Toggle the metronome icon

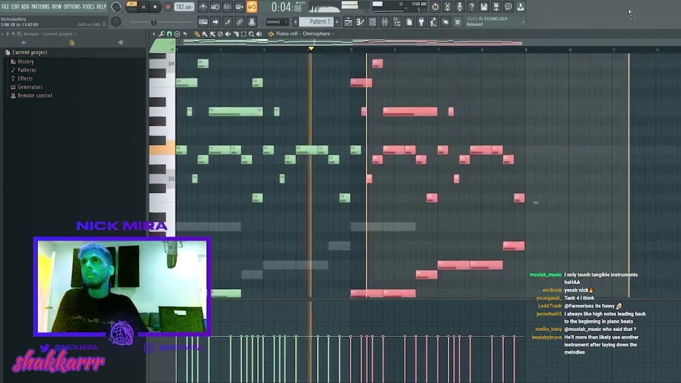[x=203, y=7]
